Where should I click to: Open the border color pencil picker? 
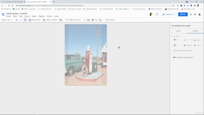tap(175, 45)
